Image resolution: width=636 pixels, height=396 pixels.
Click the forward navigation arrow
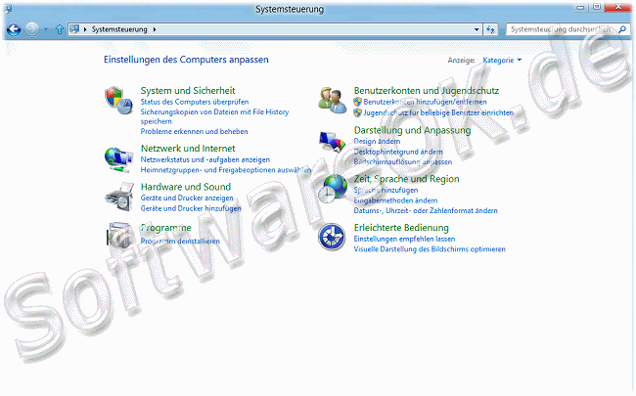[32, 29]
